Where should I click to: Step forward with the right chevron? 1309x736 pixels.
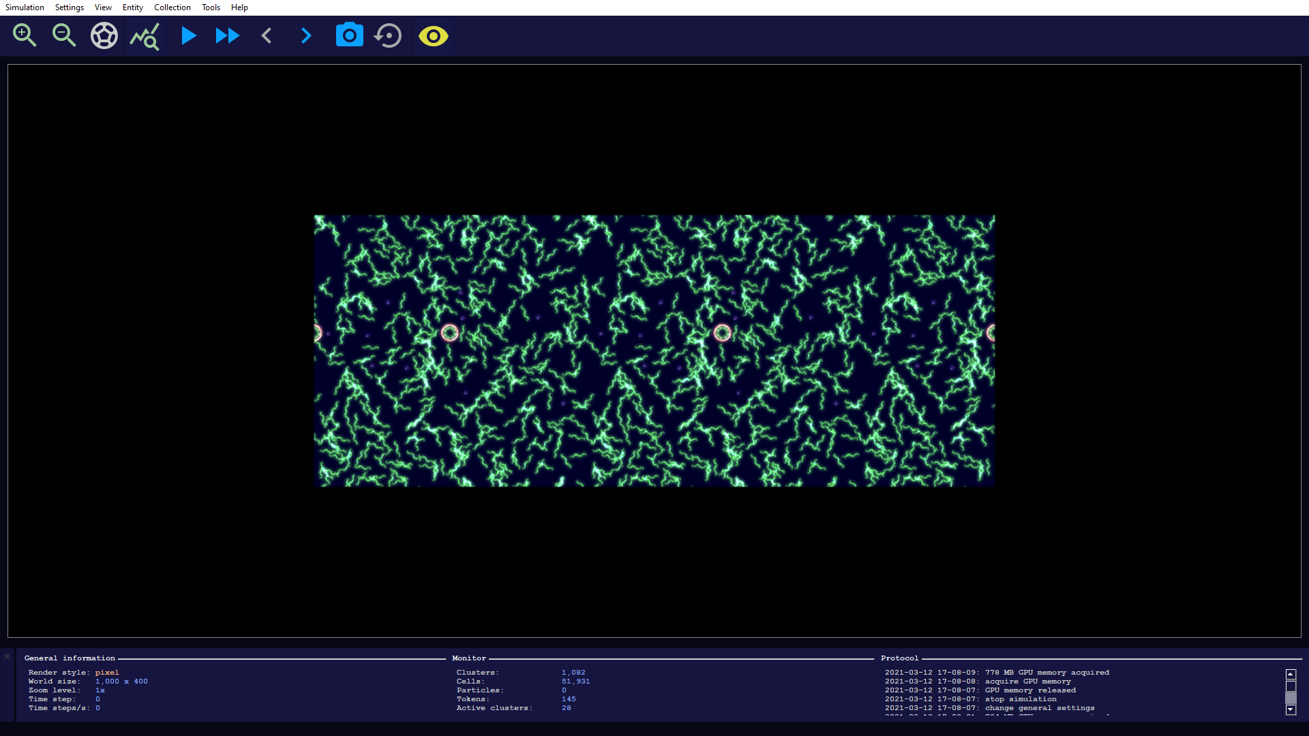[x=306, y=35]
